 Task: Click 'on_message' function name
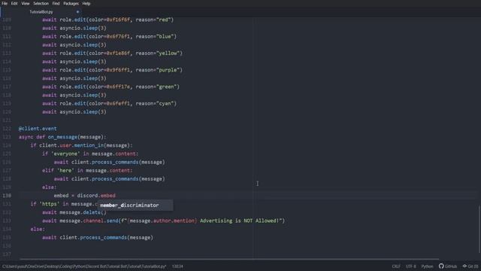tap(62, 137)
